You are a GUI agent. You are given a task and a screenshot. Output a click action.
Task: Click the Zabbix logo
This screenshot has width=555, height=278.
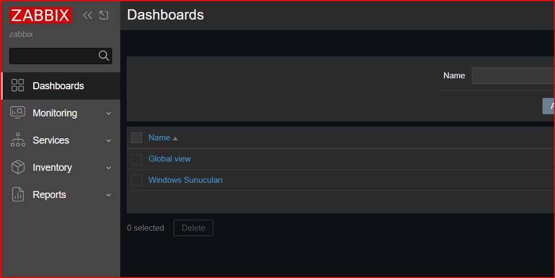point(40,15)
